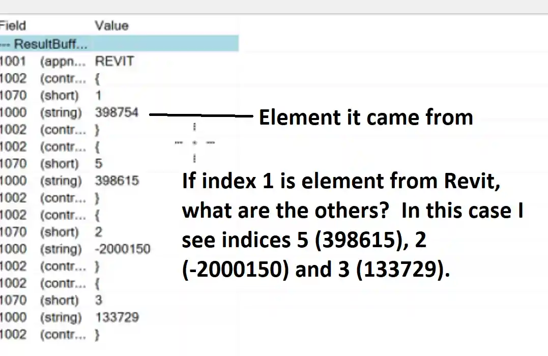This screenshot has height=356, width=548.
Task: Expand the hidden rows marked by vertical ellipsis
Action: 195,142
